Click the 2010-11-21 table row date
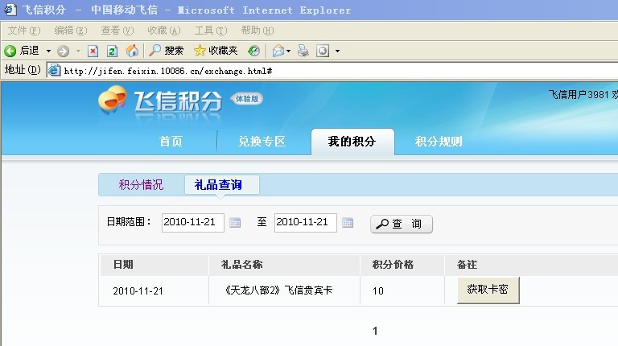This screenshot has width=618, height=346. [x=138, y=290]
